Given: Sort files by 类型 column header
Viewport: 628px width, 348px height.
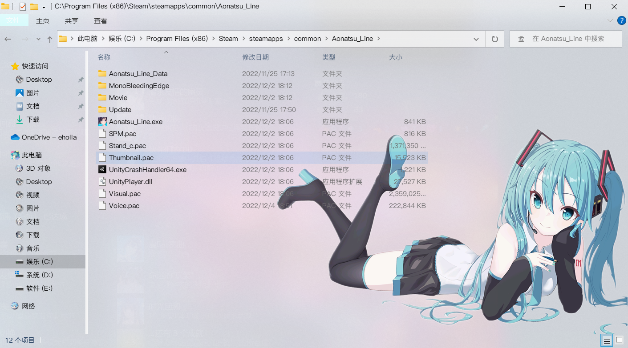Looking at the screenshot, I should pos(329,57).
